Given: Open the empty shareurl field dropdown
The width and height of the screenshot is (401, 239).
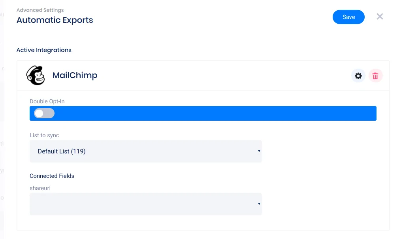Looking at the screenshot, I should click(145, 204).
